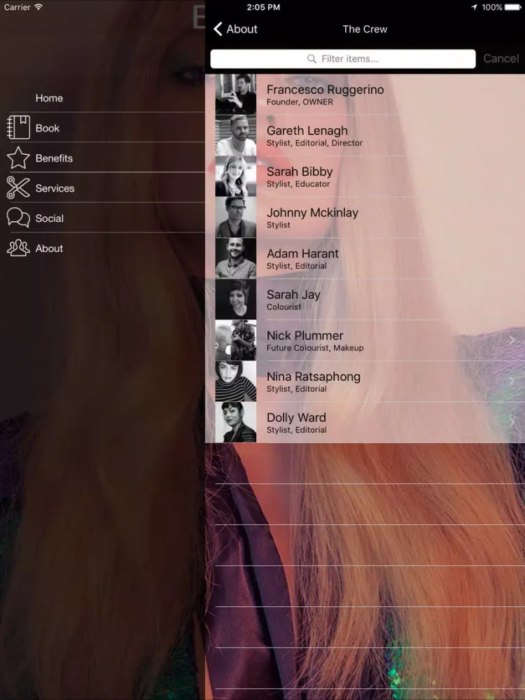Select the name Gareth Lenagh
The image size is (525, 700).
tap(307, 131)
